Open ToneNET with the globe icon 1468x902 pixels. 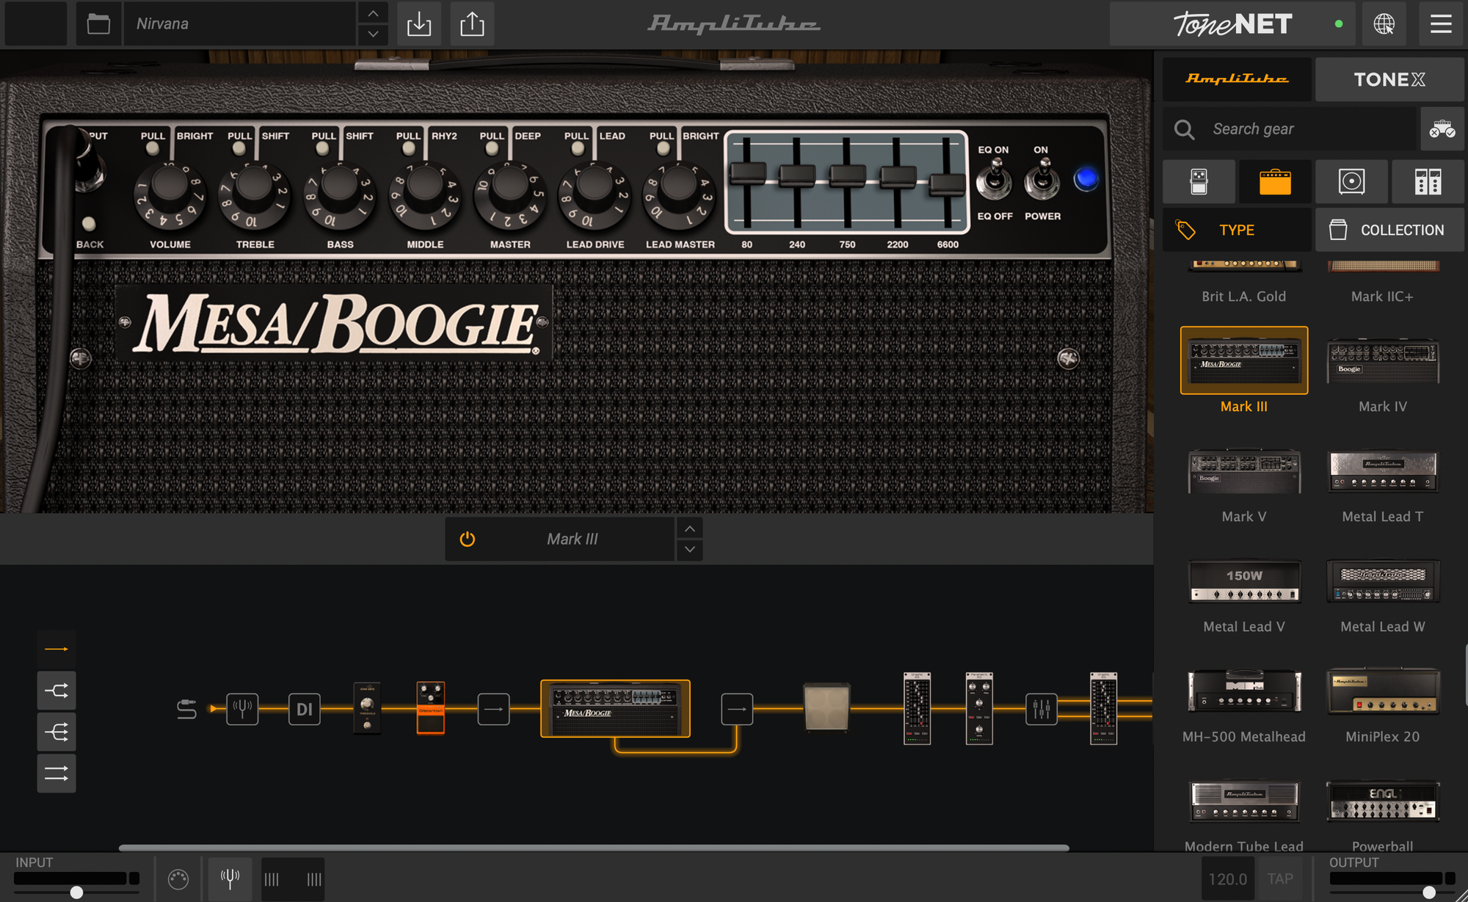(x=1384, y=23)
